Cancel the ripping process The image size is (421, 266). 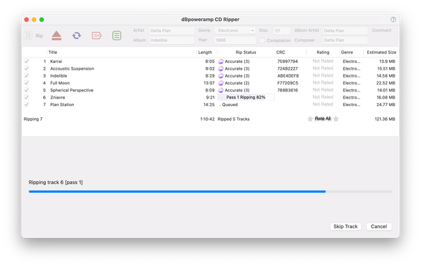[379, 226]
